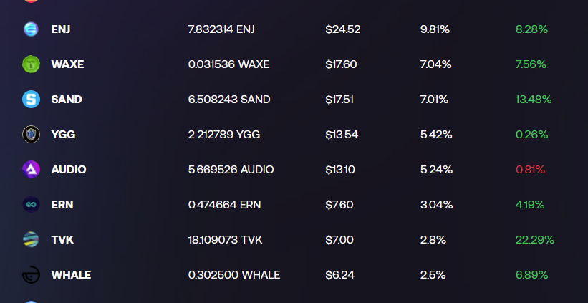Click the green WAXE token icon
The width and height of the screenshot is (588, 303).
point(31,64)
